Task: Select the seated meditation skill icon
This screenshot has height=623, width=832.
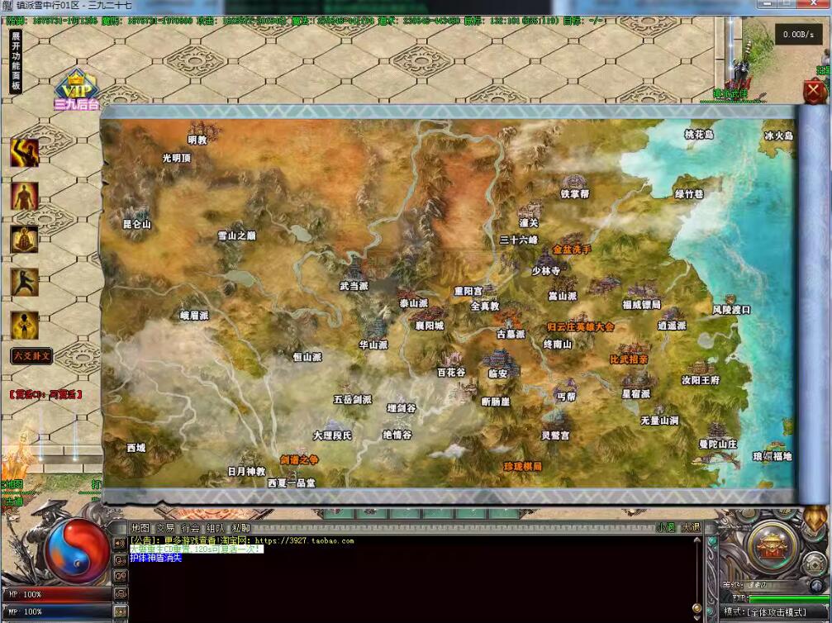Action: (x=24, y=239)
